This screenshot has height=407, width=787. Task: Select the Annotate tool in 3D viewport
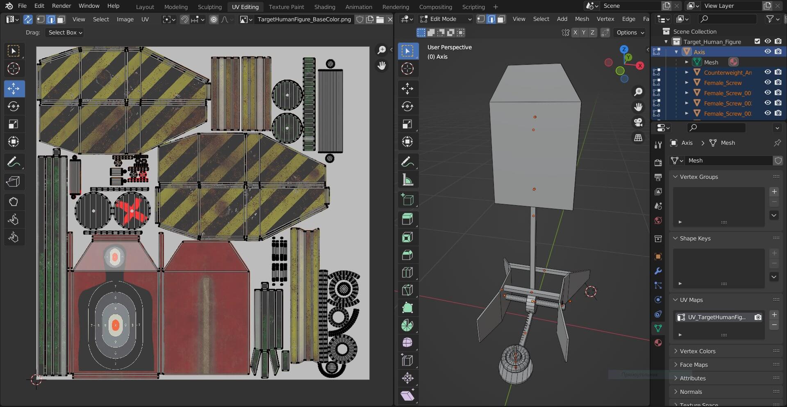tap(407, 162)
